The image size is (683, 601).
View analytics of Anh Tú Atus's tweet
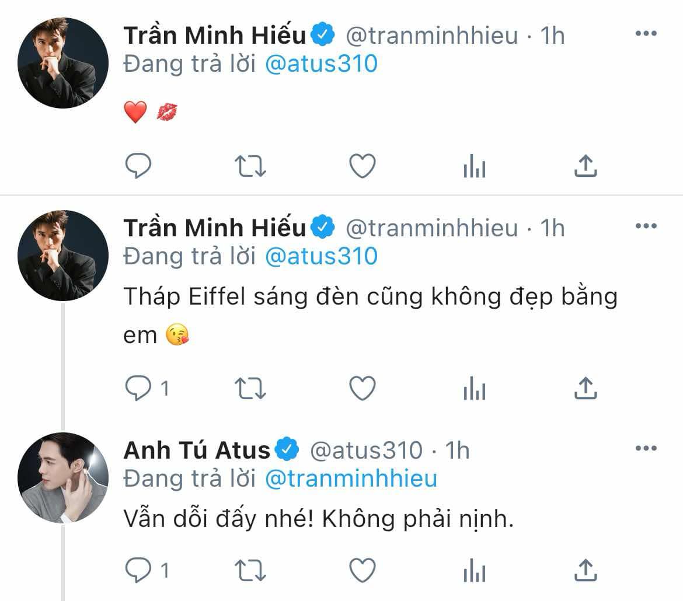(475, 570)
